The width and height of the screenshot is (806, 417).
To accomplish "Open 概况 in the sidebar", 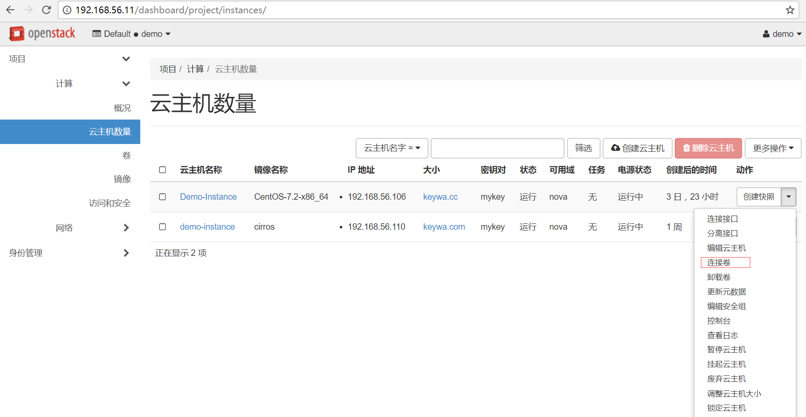I will tap(122, 108).
